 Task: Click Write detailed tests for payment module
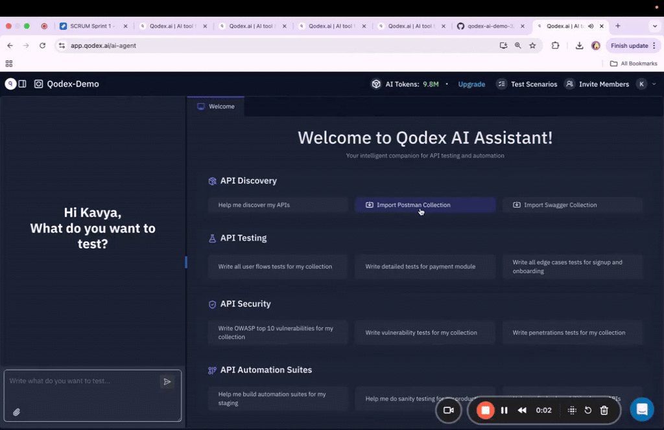(425, 266)
